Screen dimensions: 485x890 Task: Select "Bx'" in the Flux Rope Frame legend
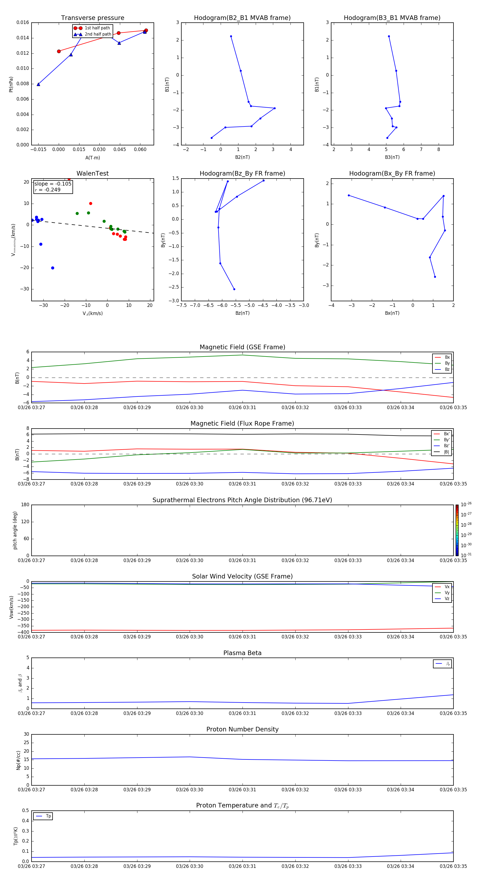point(442,434)
